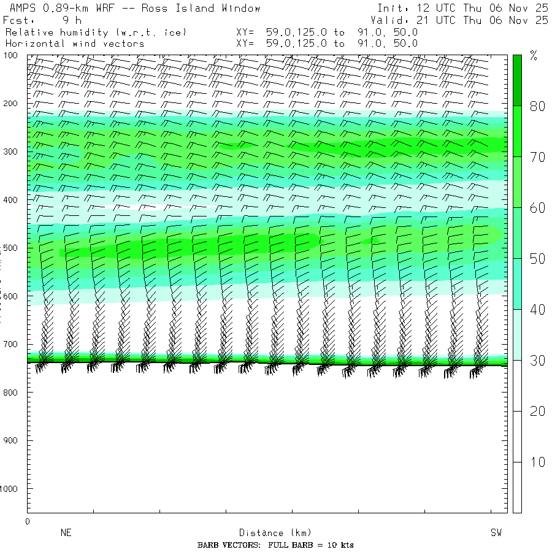Screen dimensions: 552x552
Task: Click the 'Relative humidity (w.r.t. ice)' label
Action: (96, 33)
